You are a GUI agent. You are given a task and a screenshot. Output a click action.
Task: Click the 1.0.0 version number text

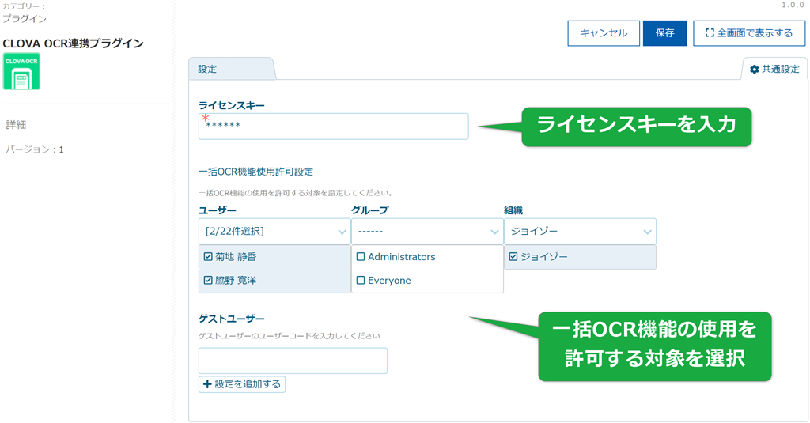(x=793, y=5)
